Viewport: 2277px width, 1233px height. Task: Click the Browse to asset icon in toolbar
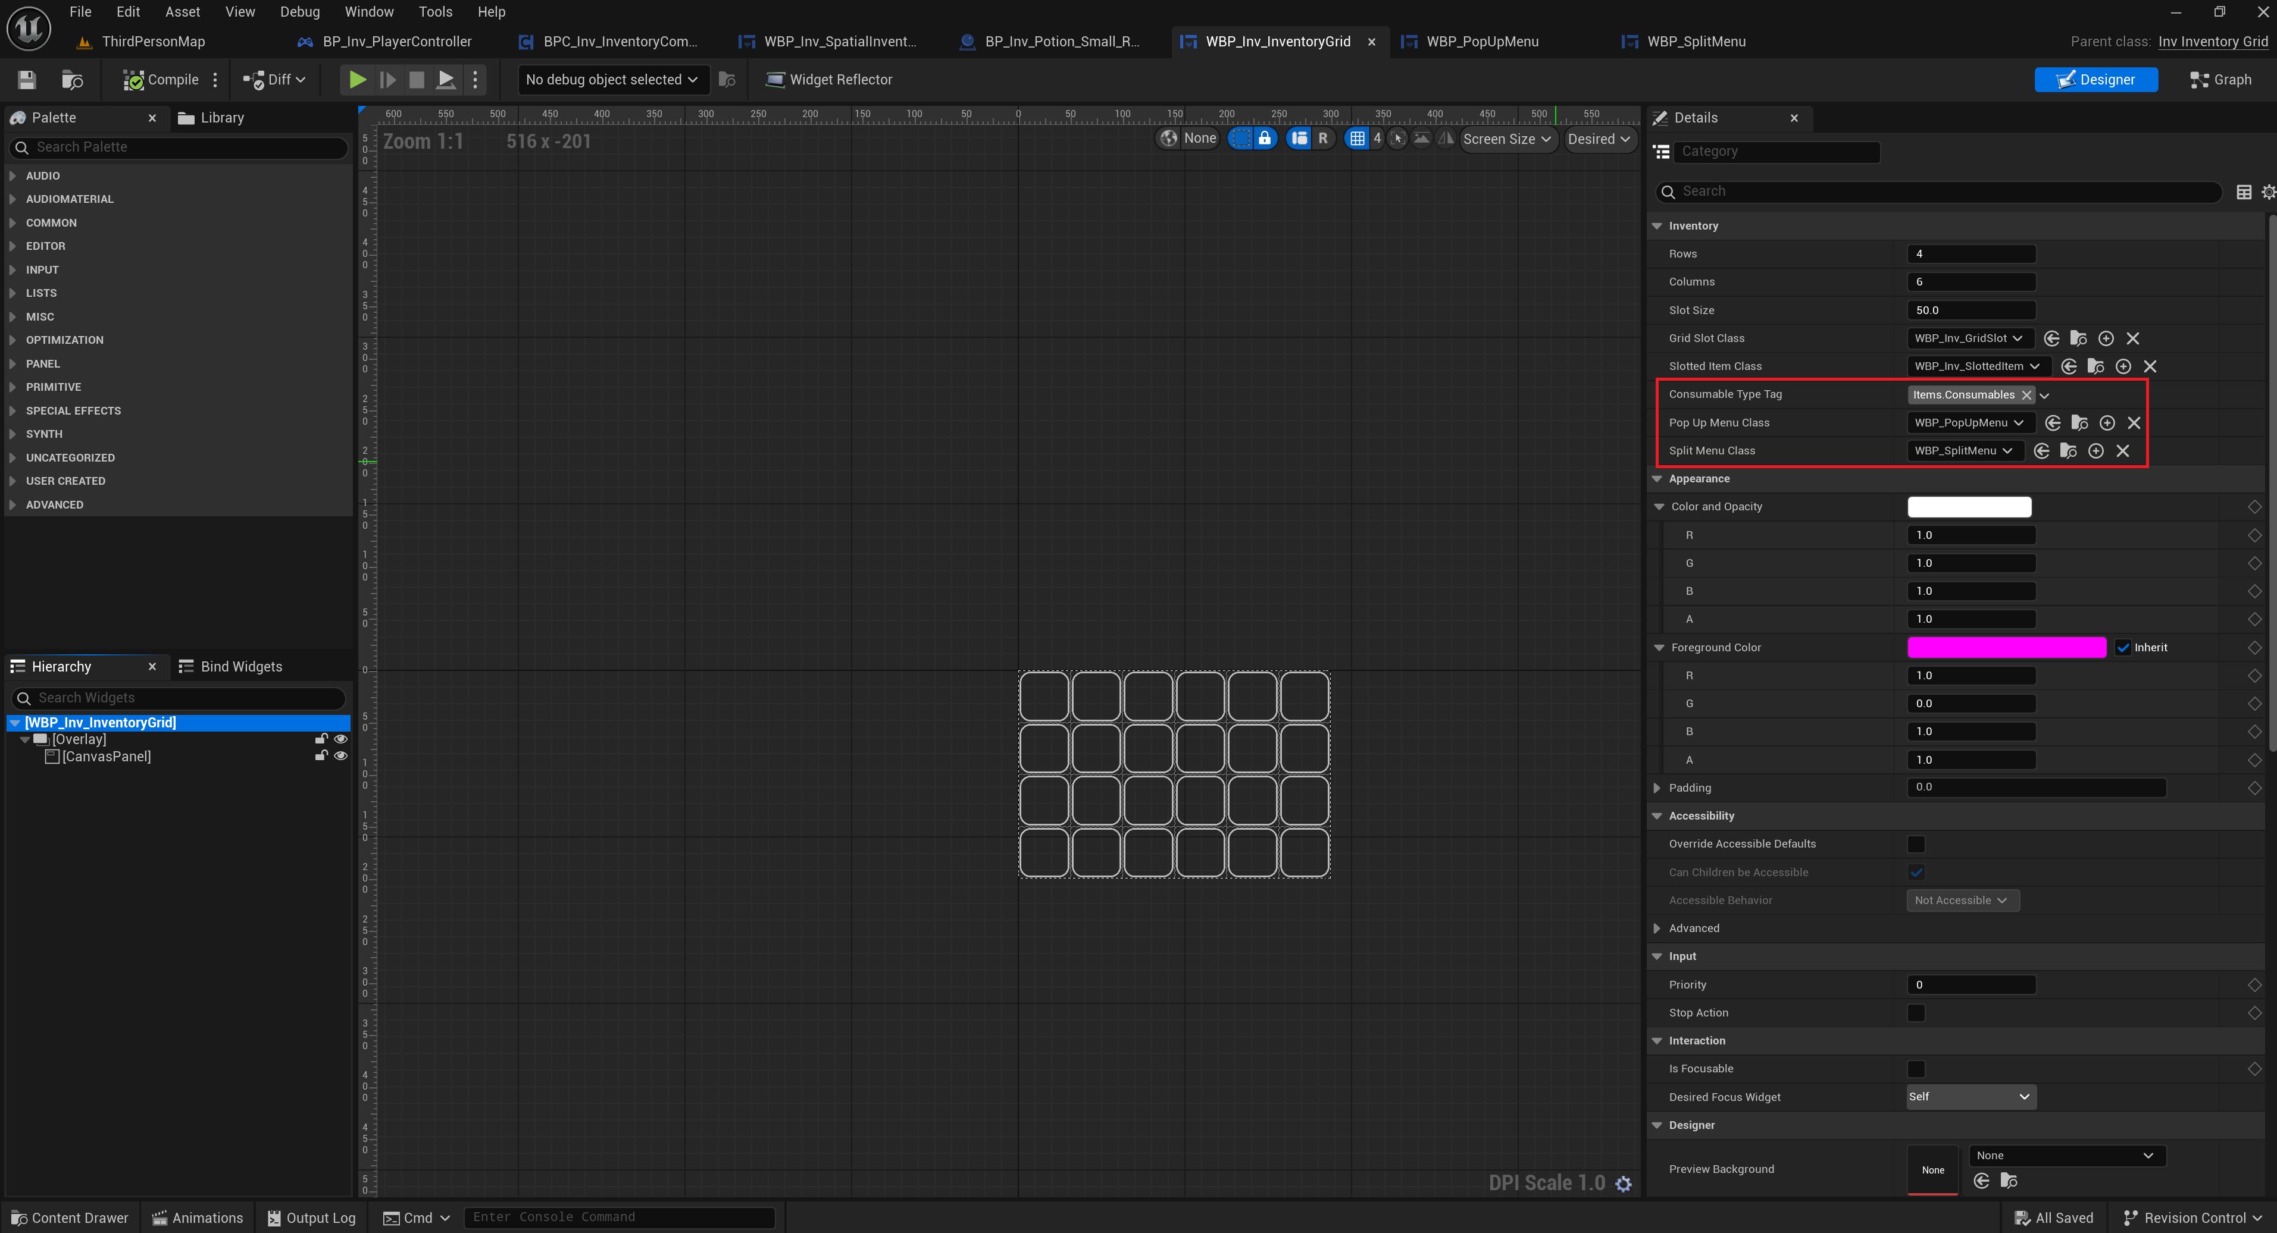pos(71,80)
